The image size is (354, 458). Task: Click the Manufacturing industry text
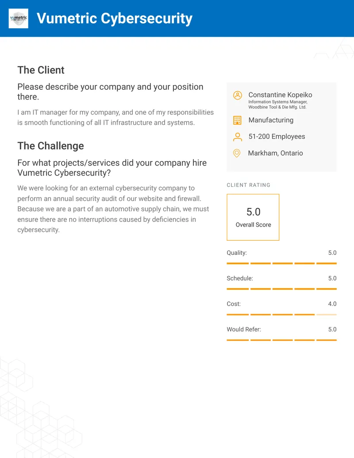tap(271, 120)
